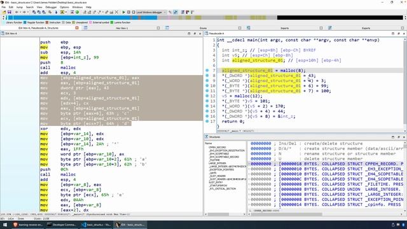407x229 pixels.
Task: Switch to the Exports tab
Action: point(366,28)
